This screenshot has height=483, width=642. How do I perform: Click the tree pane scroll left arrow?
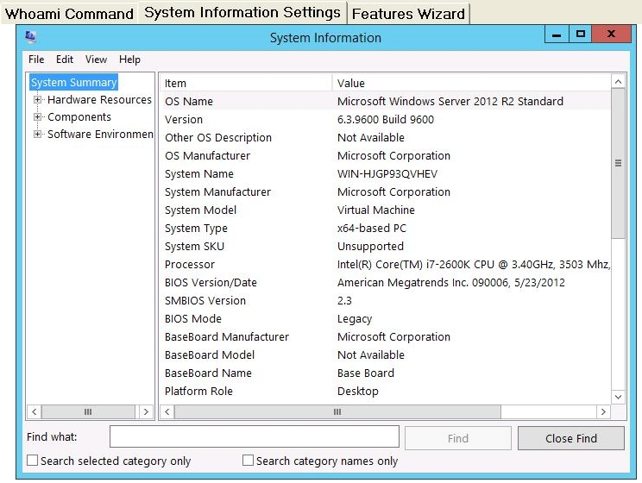34,411
